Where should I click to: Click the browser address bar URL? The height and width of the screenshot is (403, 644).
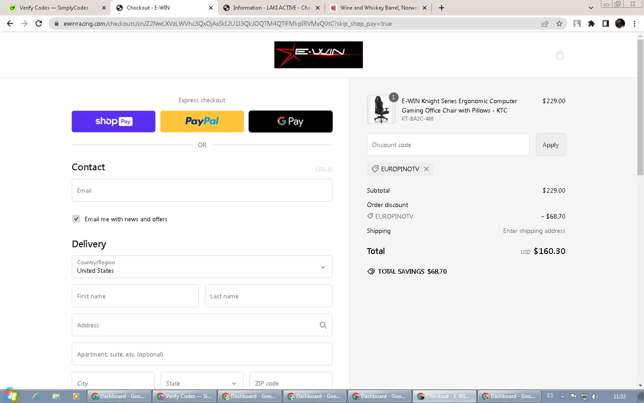228,24
